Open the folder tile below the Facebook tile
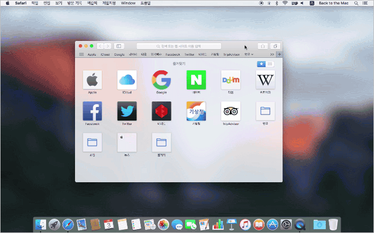Viewport: 374px width, 233px height. [x=93, y=142]
